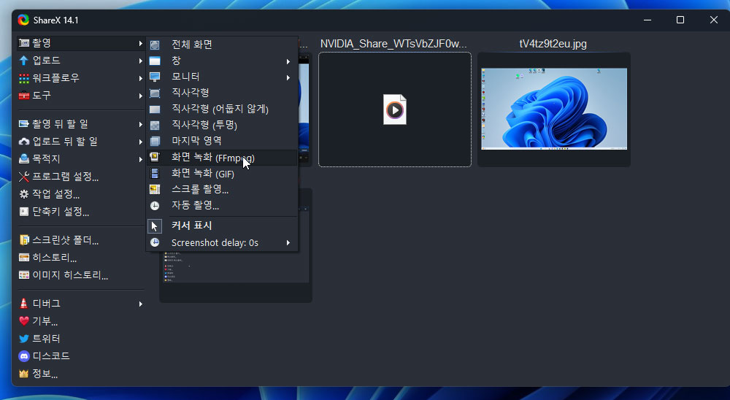
Task: Click the gear icon beside 작업 설정
Action: pyautogui.click(x=24, y=194)
